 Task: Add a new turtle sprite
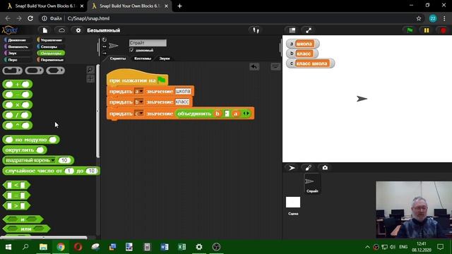[292, 168]
